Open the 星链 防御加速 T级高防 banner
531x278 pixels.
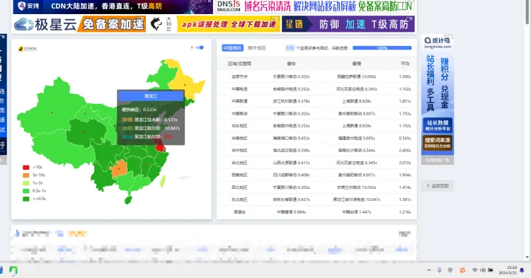348,24
